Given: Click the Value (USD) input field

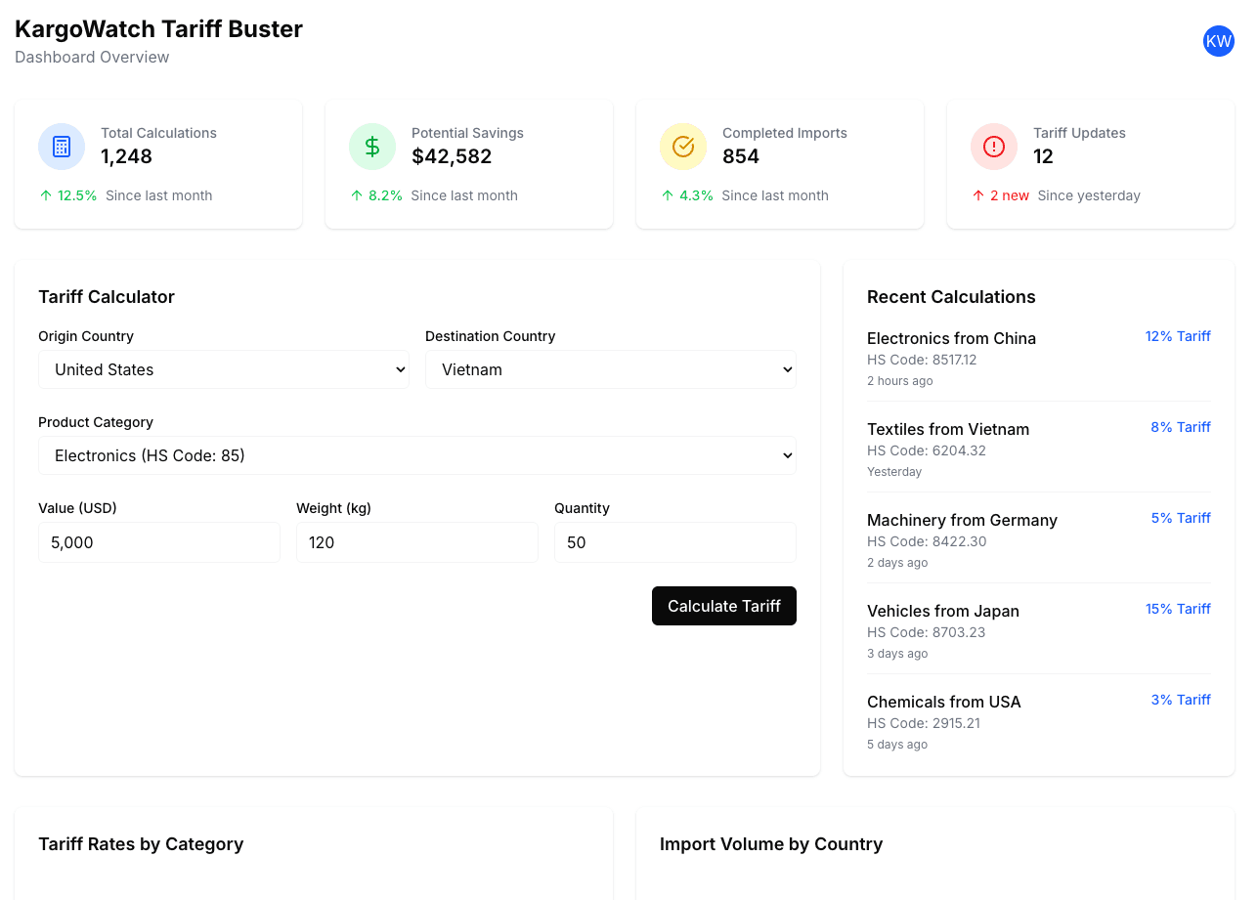Looking at the screenshot, I should click(158, 542).
